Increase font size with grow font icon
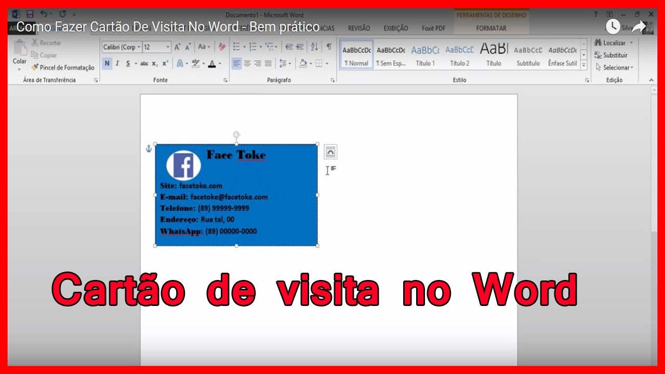The height and width of the screenshot is (374, 665). pyautogui.click(x=177, y=47)
